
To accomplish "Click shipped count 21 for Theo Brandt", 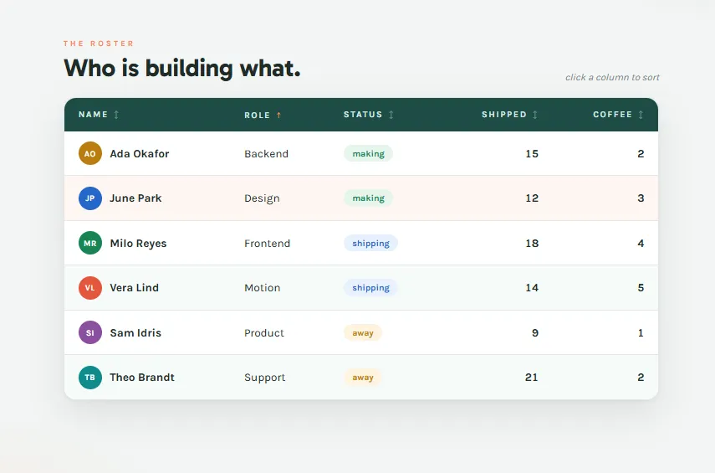I will pos(532,377).
